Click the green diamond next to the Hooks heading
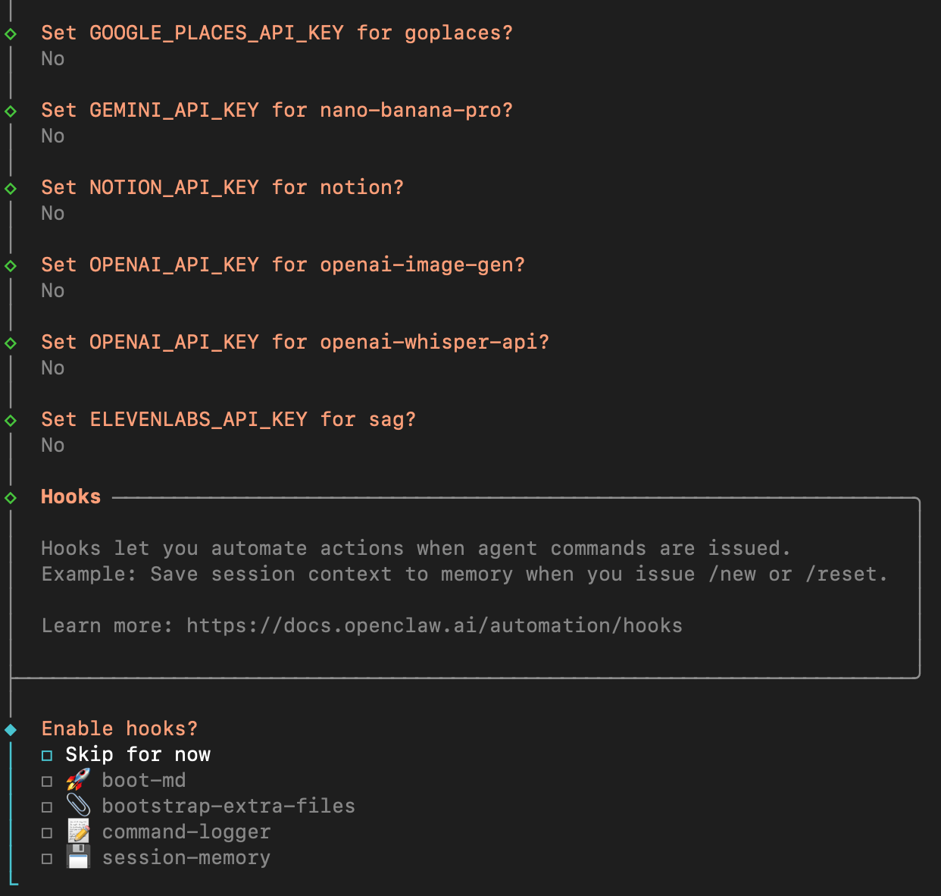Image resolution: width=941 pixels, height=896 pixels. pyautogui.click(x=11, y=497)
